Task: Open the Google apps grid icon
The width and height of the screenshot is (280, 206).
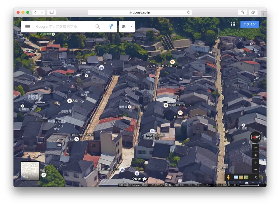Action: point(233,24)
